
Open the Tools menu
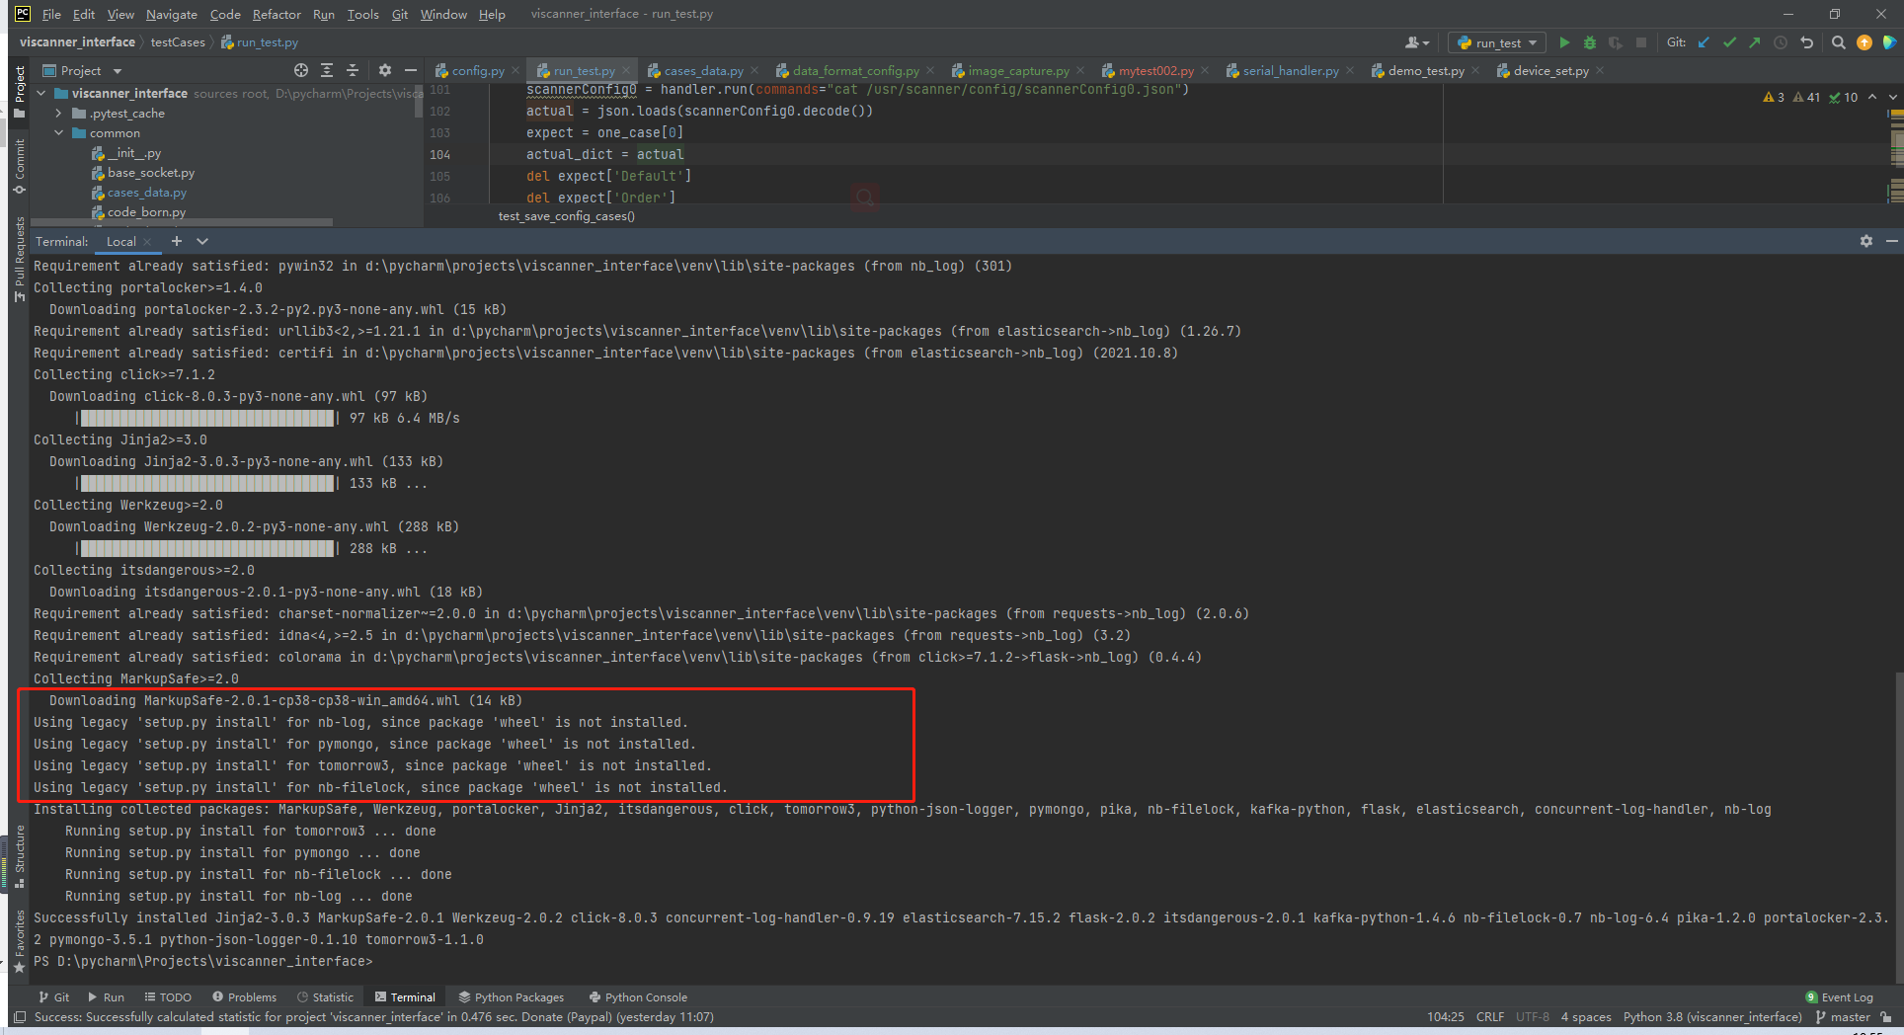pyautogui.click(x=362, y=14)
